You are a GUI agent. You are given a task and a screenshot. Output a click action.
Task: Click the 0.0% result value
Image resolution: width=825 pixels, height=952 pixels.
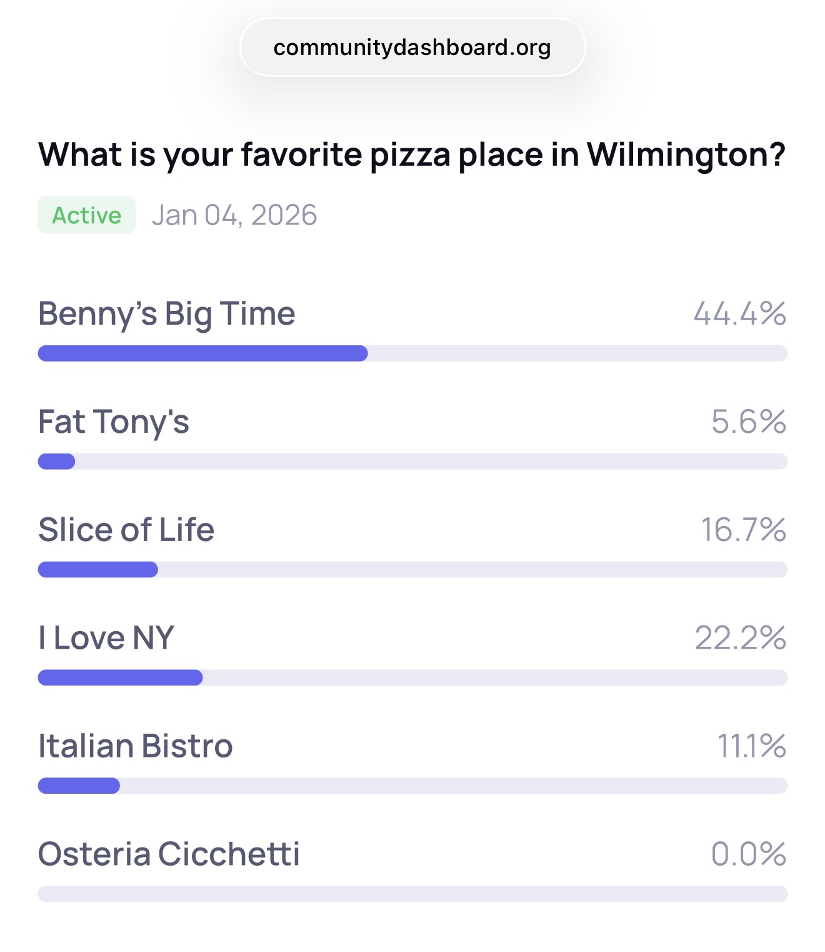[749, 854]
